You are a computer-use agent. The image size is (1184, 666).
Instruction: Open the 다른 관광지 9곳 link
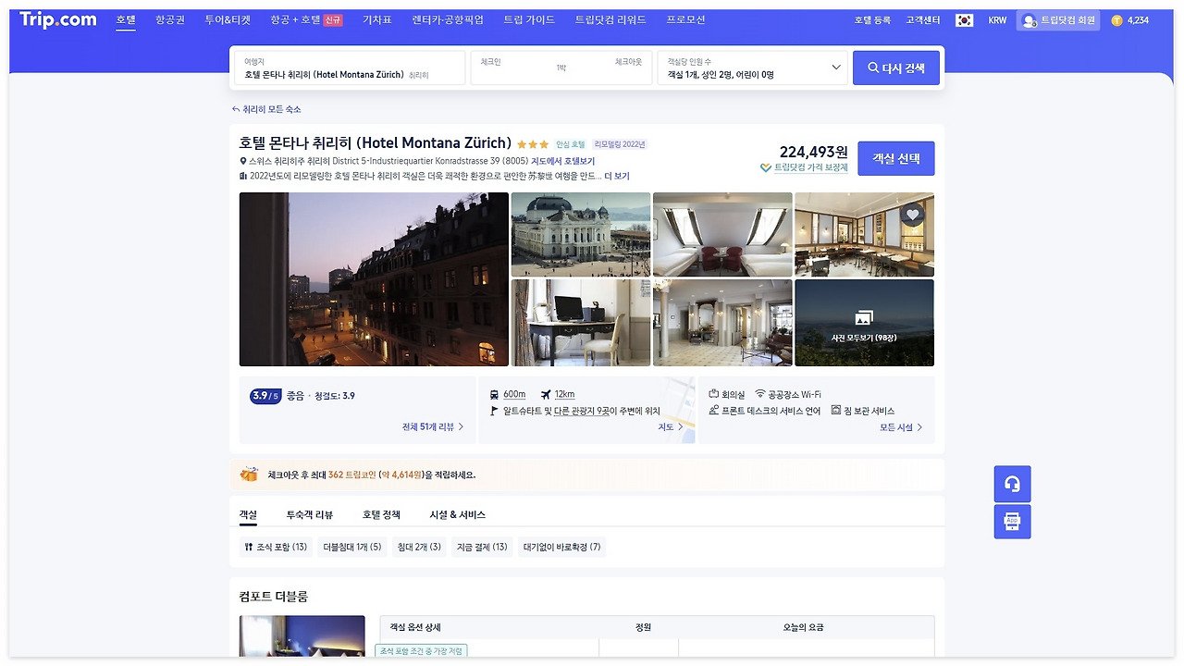coord(582,411)
